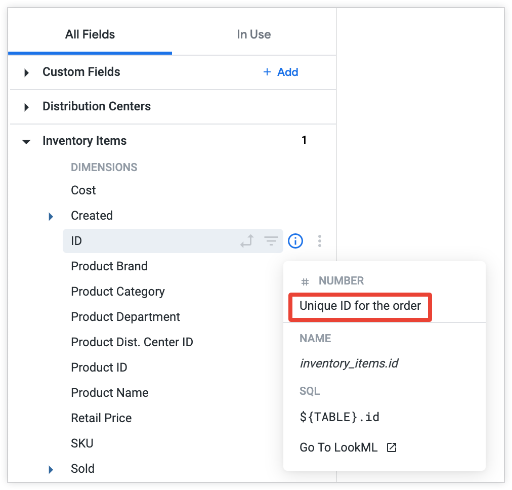Screen dimensions: 512x490
Task: Click the blue info icon next to ID
Action: 295,241
